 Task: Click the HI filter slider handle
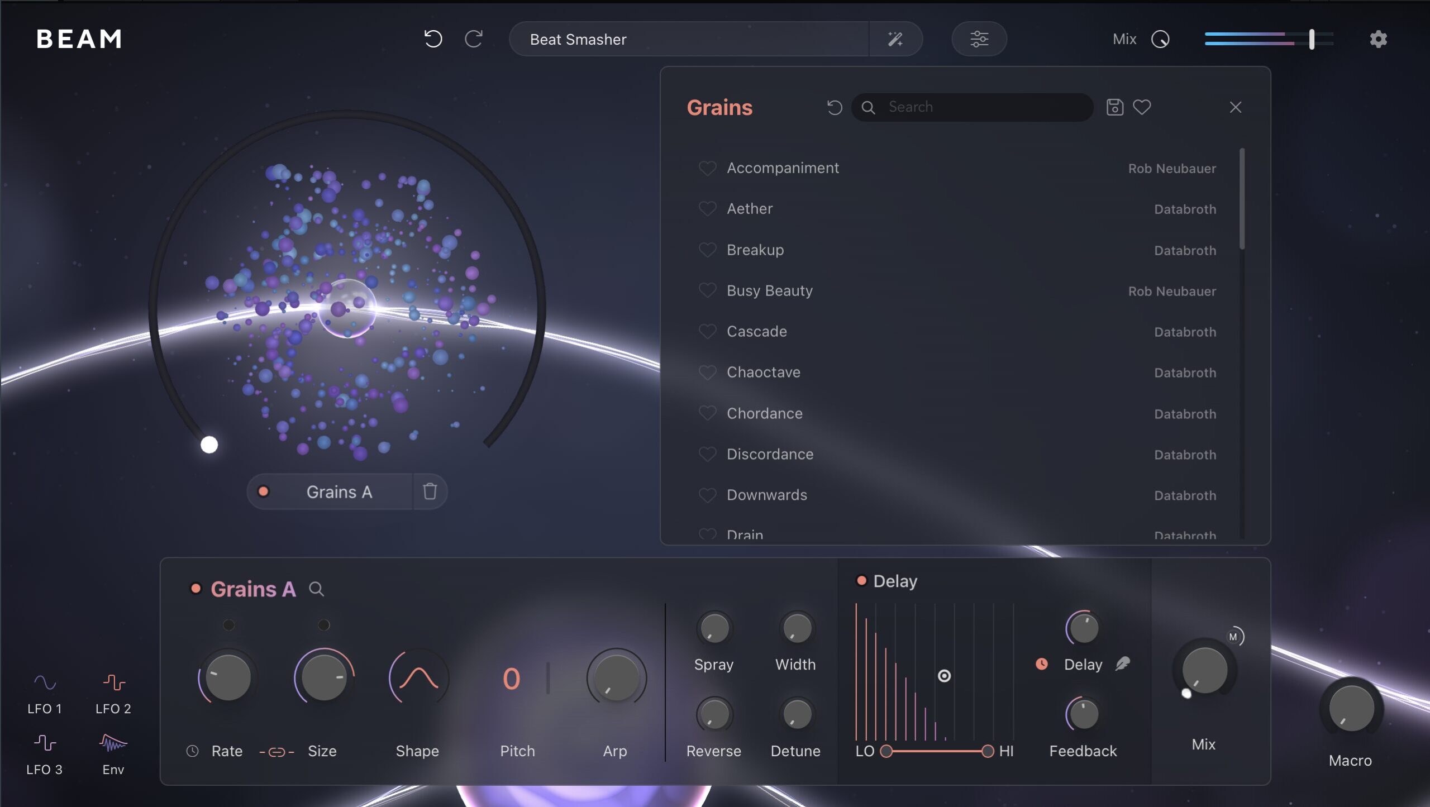pyautogui.click(x=988, y=751)
